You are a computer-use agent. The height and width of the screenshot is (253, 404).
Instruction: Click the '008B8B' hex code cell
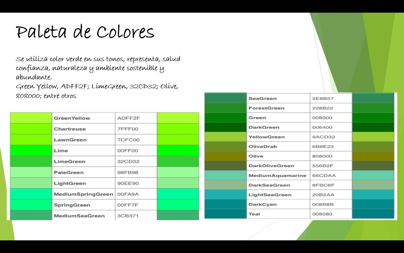(331, 204)
